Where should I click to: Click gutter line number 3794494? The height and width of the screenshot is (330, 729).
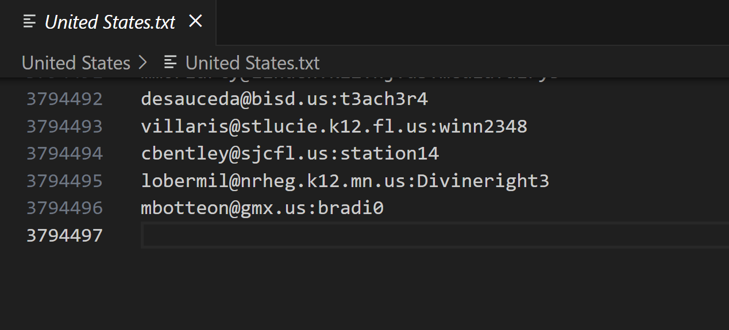64,153
